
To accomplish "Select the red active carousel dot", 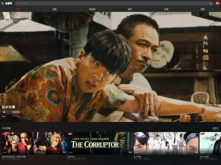I will [x=4, y=120].
